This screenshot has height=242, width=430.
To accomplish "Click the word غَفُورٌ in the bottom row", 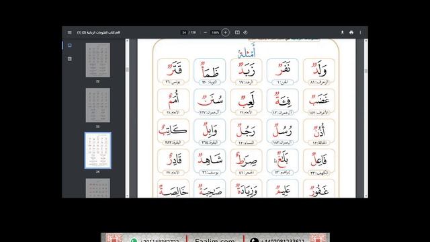I will [x=319, y=191].
